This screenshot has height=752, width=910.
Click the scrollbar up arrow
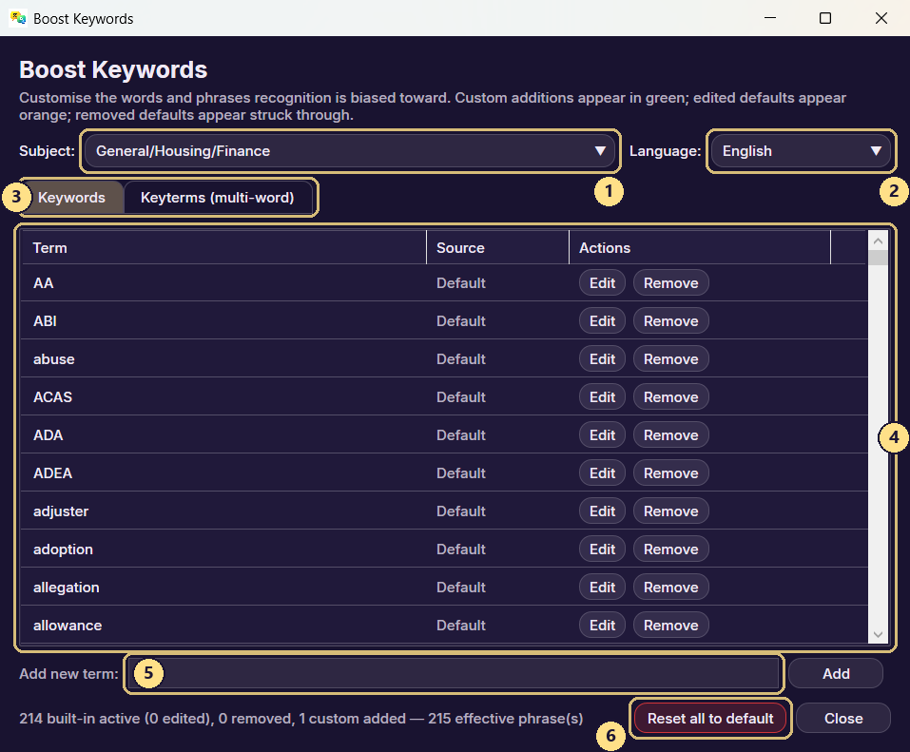pyautogui.click(x=878, y=241)
